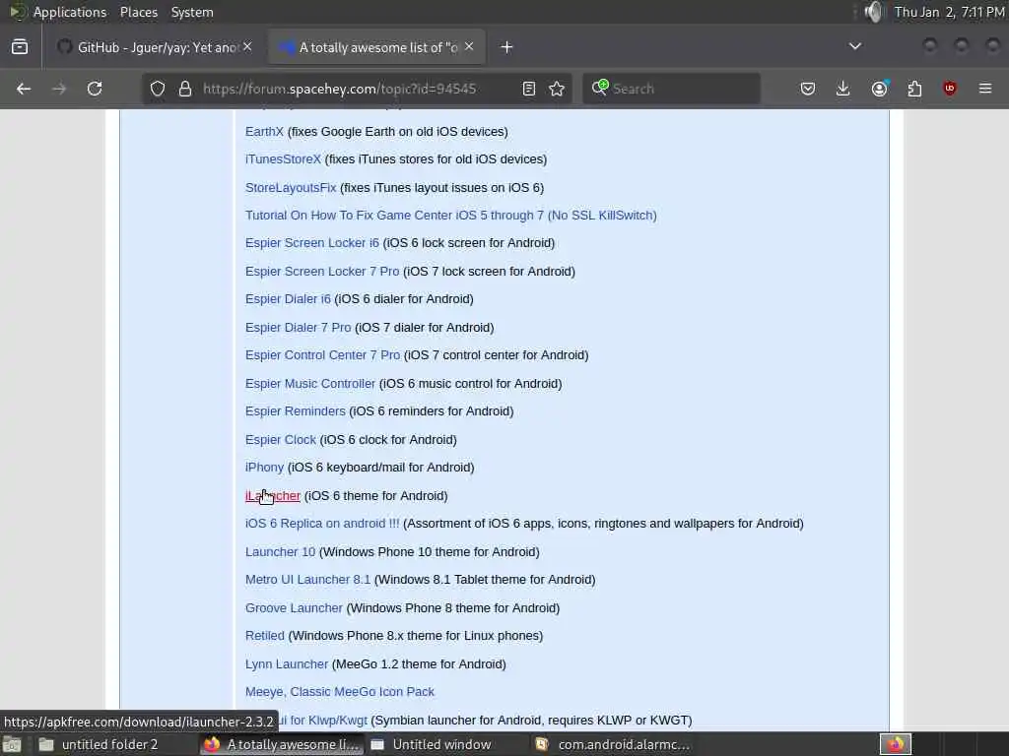
Task: Open iOS 6 Replica on android link
Action: pos(322,524)
